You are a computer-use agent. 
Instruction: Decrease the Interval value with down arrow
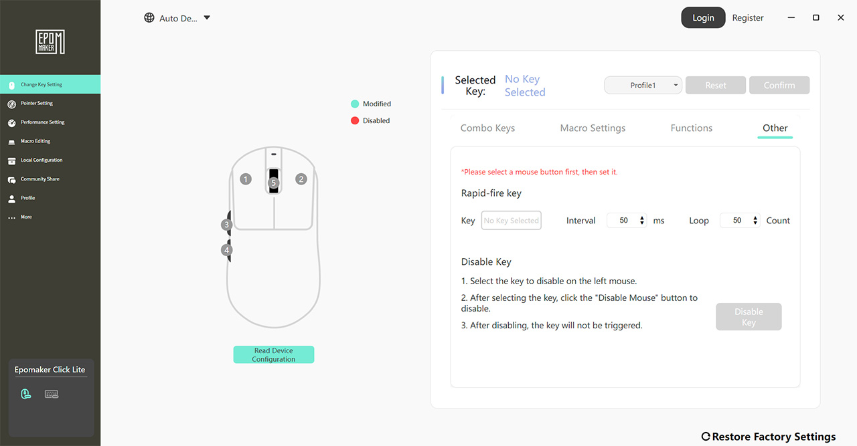pos(642,223)
